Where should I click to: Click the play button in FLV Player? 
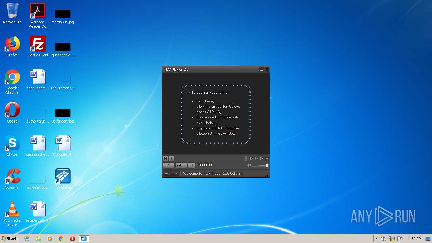click(x=171, y=158)
